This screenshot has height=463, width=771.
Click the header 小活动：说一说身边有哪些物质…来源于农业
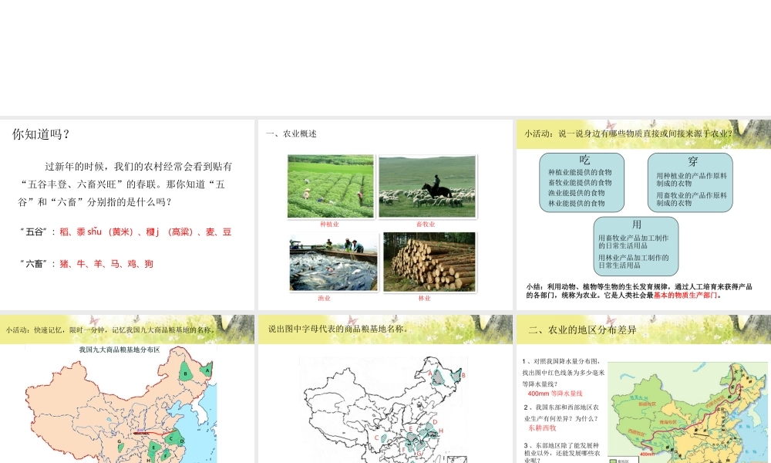628,133
